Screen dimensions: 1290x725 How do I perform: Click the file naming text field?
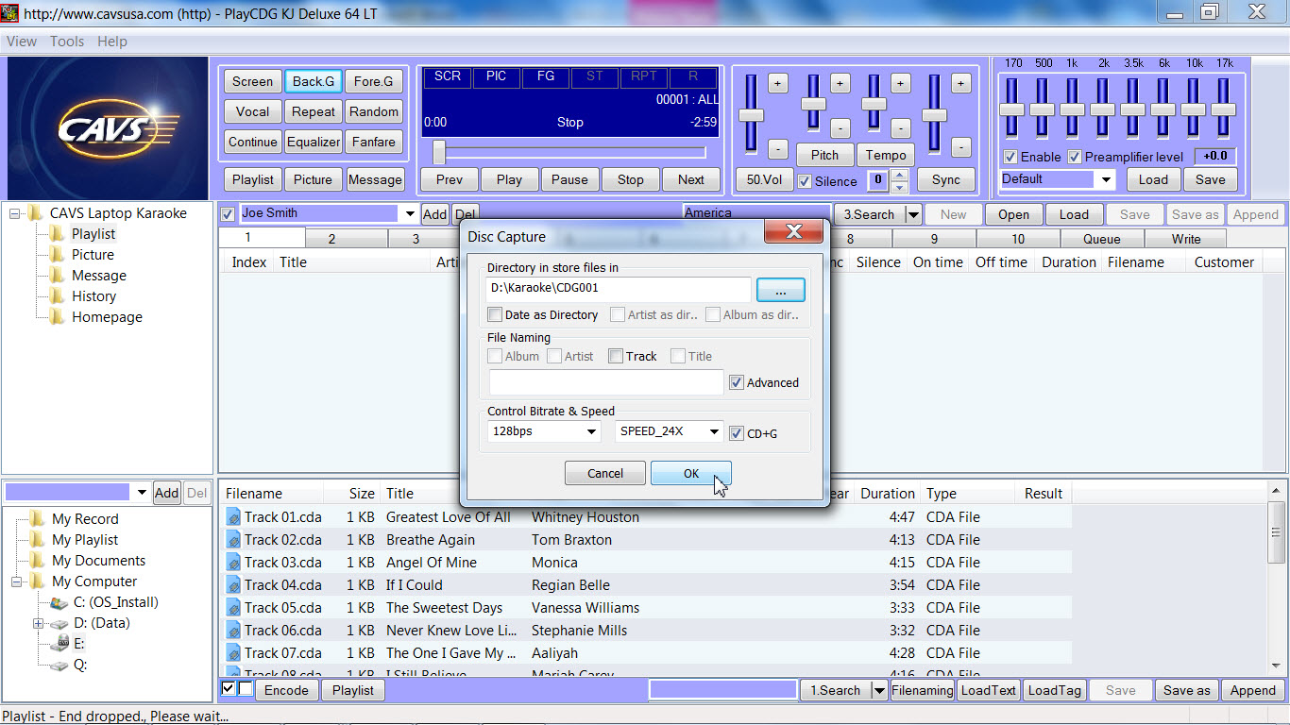coord(606,381)
